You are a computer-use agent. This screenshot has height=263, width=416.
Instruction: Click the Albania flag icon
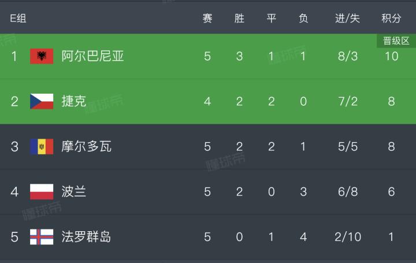[x=42, y=57]
